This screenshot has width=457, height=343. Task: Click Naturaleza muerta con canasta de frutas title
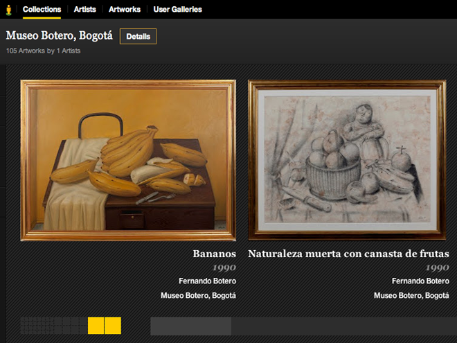point(348,254)
